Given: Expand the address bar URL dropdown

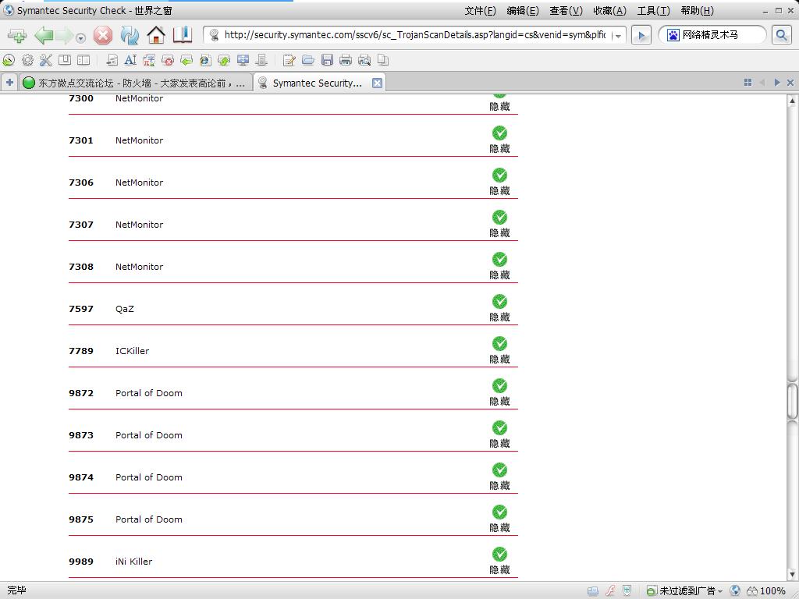Looking at the screenshot, I should point(618,36).
